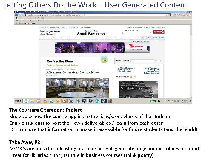Click the Real Estate section link
This screenshot has width=215, height=161.
(152, 38)
